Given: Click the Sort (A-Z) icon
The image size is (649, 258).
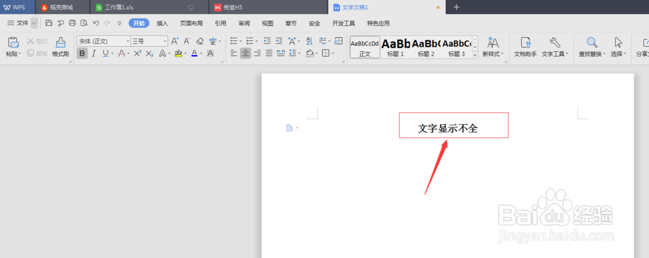Looking at the screenshot, I should (309, 41).
